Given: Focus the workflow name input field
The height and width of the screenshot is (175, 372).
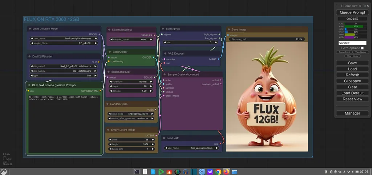Looking at the screenshot, I should tap(352, 43).
